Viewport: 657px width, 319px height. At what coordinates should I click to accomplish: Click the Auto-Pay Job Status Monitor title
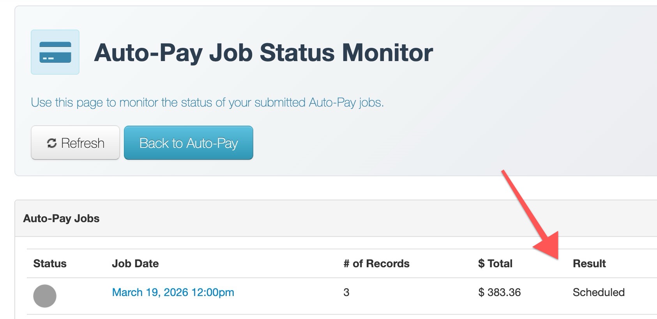coord(263,52)
